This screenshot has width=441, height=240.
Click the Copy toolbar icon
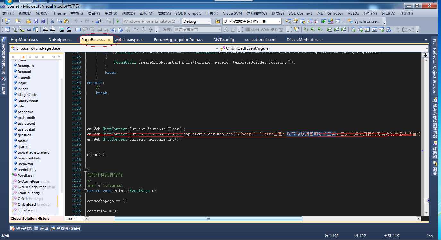click(x=59, y=21)
